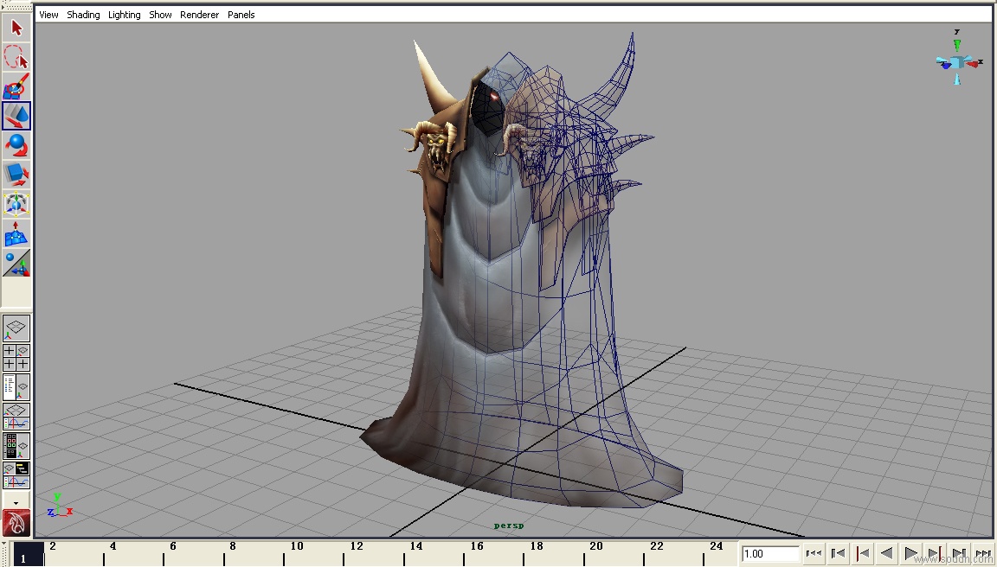
Task: Jump to the start of playback range
Action: click(814, 553)
